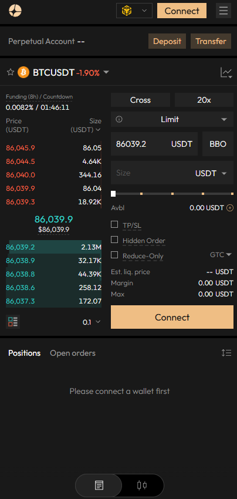Tick the Hidden Order checkbox
This screenshot has height=499, width=237.
(x=114, y=240)
